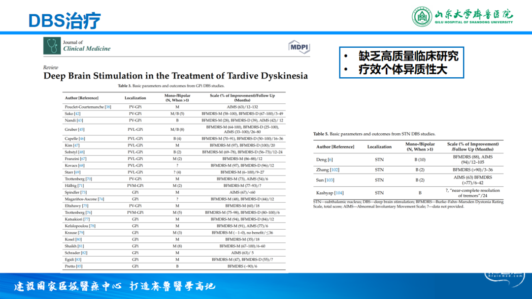Click the "BFMDRS (~90)/6" cell in Pretto row
This screenshot has height=299, width=532.
(x=242, y=267)
